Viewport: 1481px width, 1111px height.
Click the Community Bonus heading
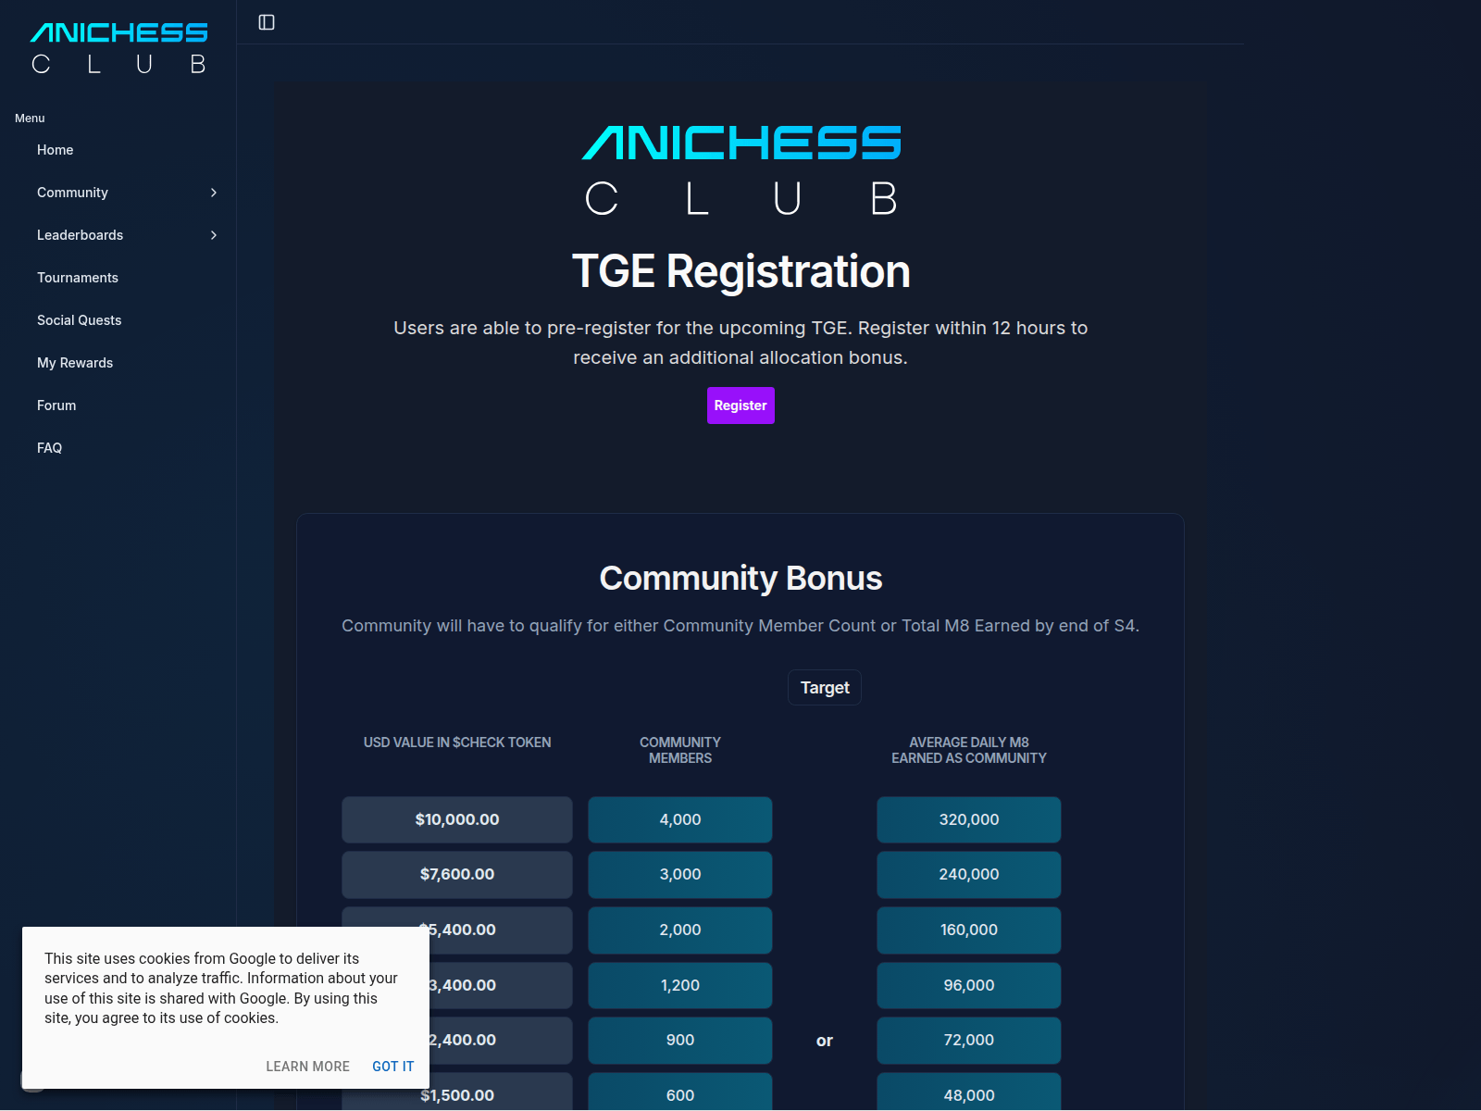click(740, 578)
